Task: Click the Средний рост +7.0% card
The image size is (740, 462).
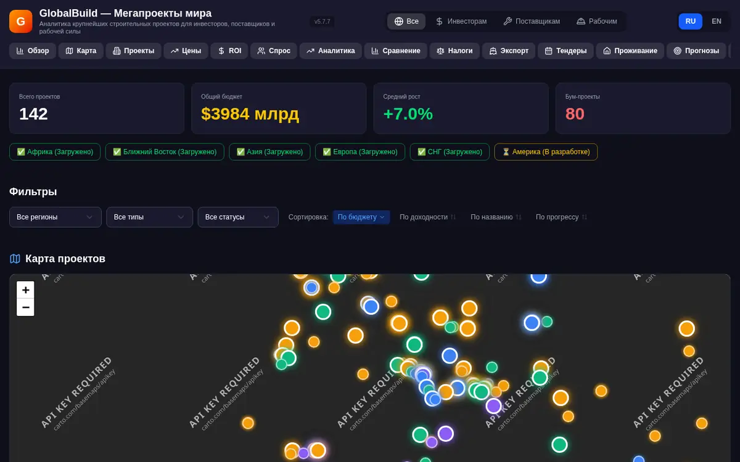Action: (x=461, y=108)
